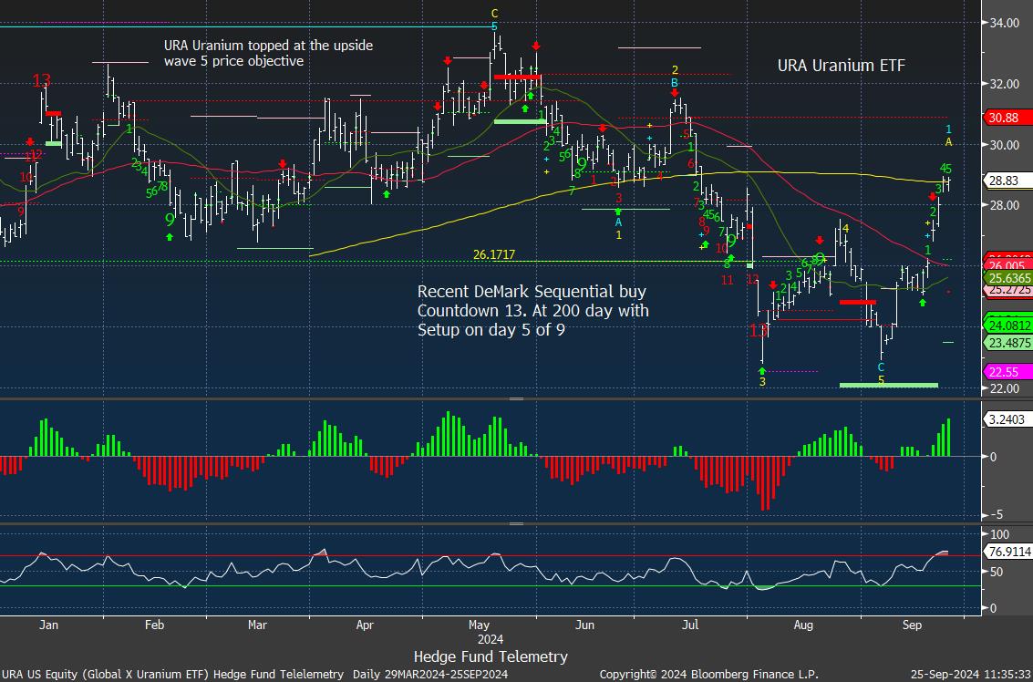Select the 50 label on the oscillator axis
This screenshot has height=682, width=1033.
[x=997, y=571]
